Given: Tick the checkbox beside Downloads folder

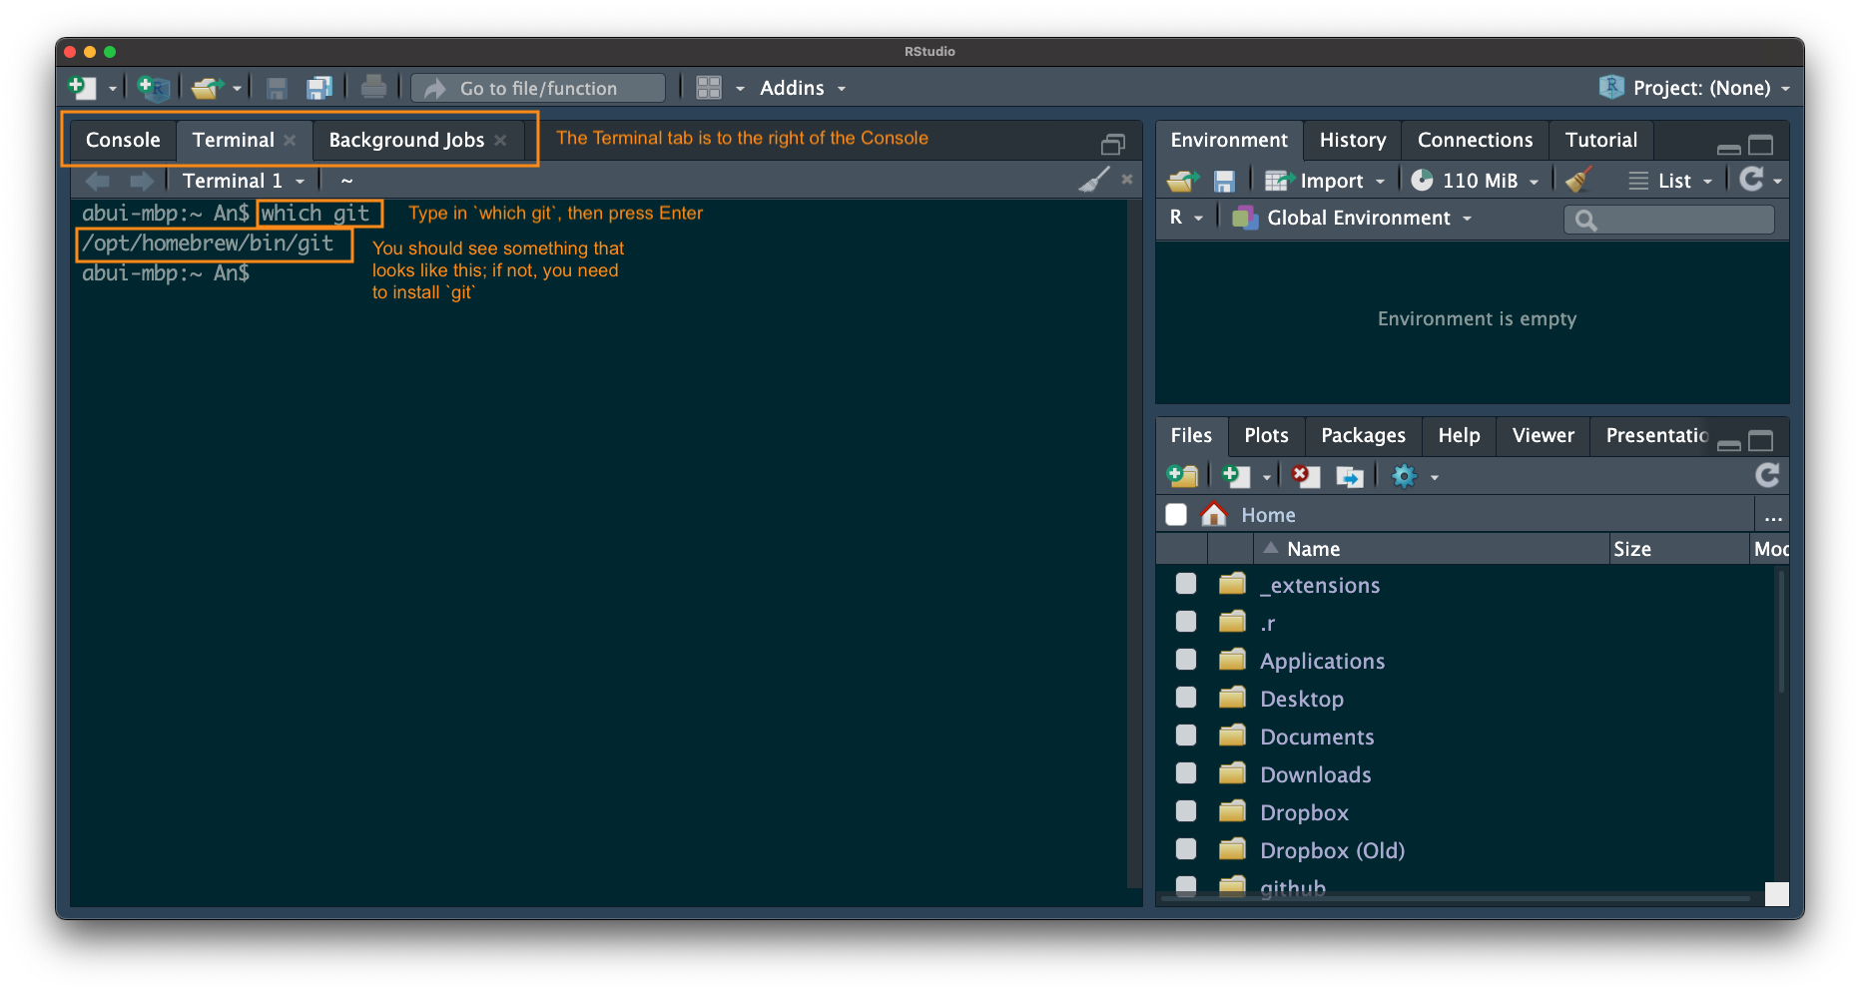Looking at the screenshot, I should click(1186, 773).
